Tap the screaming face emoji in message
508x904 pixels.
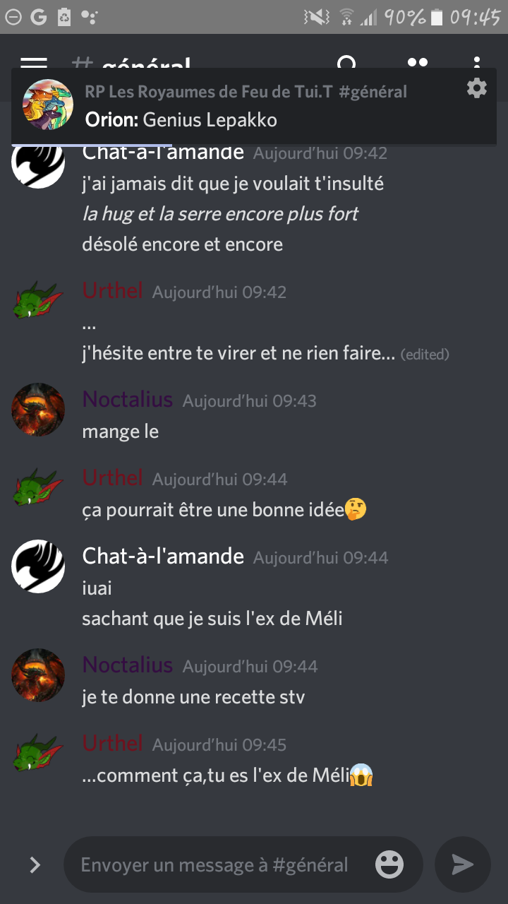pyautogui.click(x=361, y=776)
